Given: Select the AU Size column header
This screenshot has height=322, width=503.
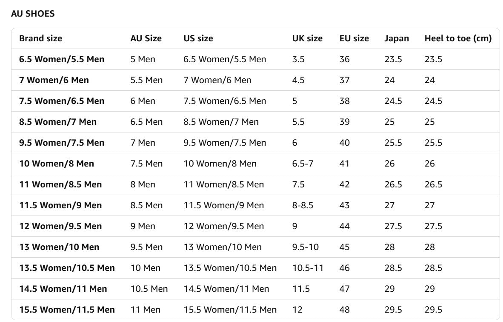Looking at the screenshot, I should (x=146, y=38).
